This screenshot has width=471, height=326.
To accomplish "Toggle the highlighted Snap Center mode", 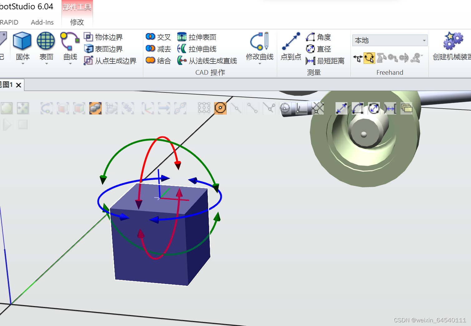I will pyautogui.click(x=220, y=108).
